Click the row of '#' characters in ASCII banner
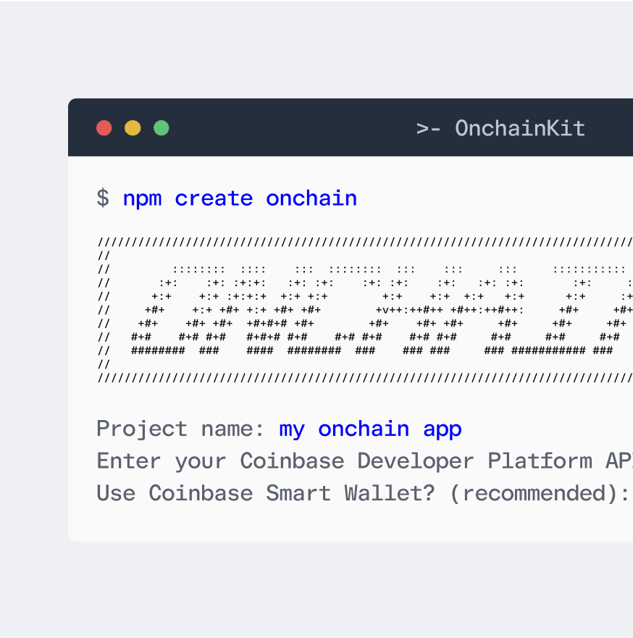 point(362,351)
